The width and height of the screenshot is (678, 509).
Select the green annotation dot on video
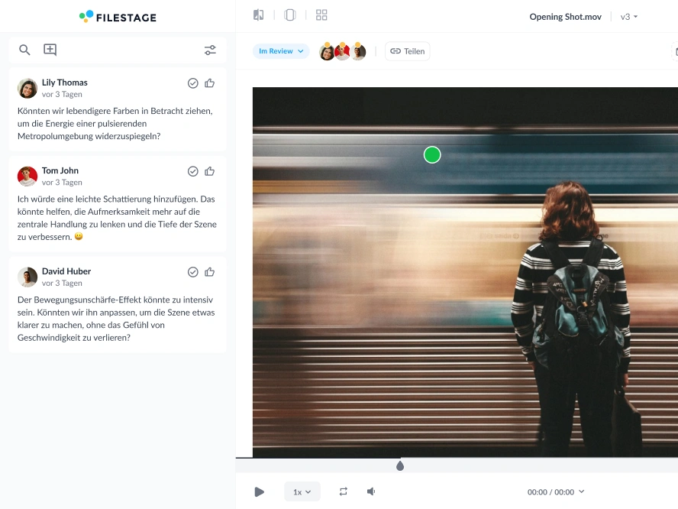[432, 155]
